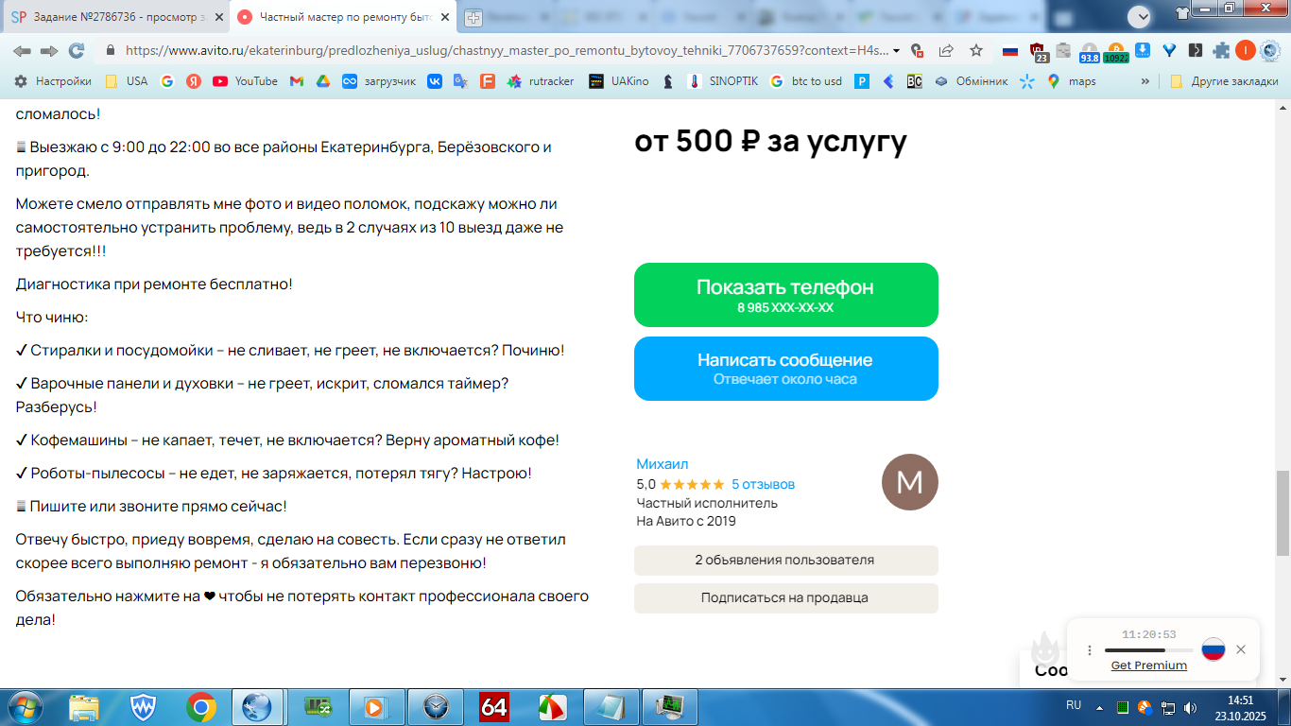Open a new tab with the plus button

click(473, 17)
